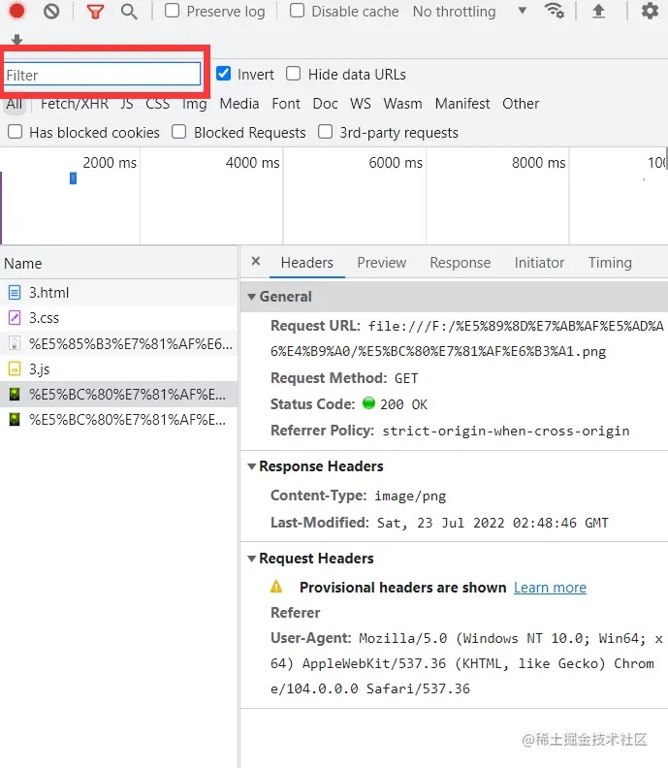Click the Last-Modified date value
Image resolution: width=668 pixels, height=768 pixels.
493,523
